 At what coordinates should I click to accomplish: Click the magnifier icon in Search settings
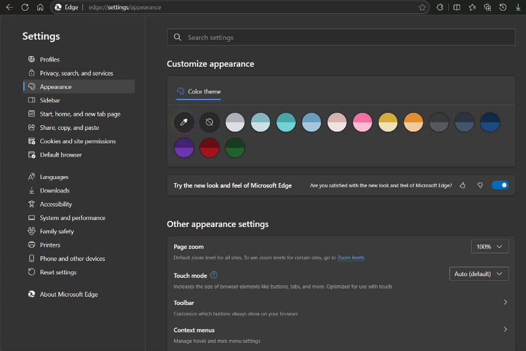(x=178, y=37)
